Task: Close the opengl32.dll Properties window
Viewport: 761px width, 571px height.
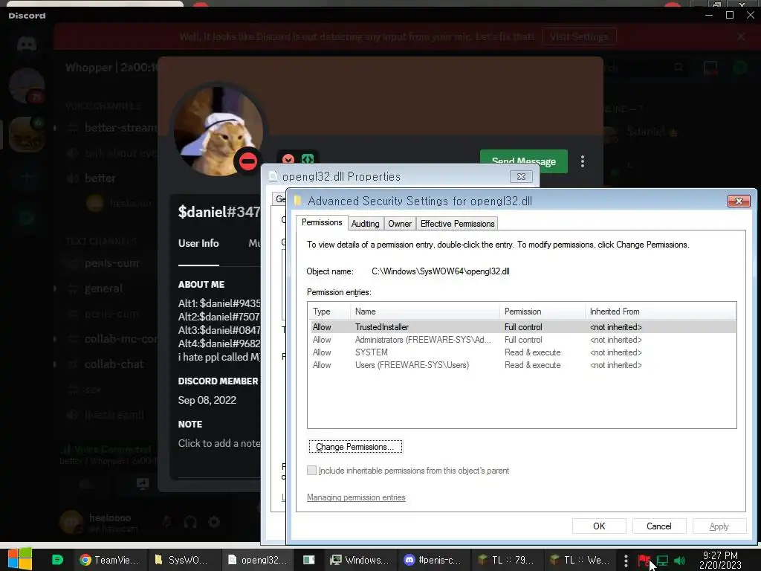Action: pyautogui.click(x=521, y=177)
